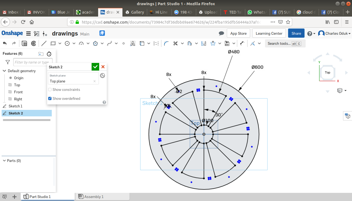Accept Sketch 2 with the green checkmark
The width and height of the screenshot is (352, 201).
click(x=95, y=67)
